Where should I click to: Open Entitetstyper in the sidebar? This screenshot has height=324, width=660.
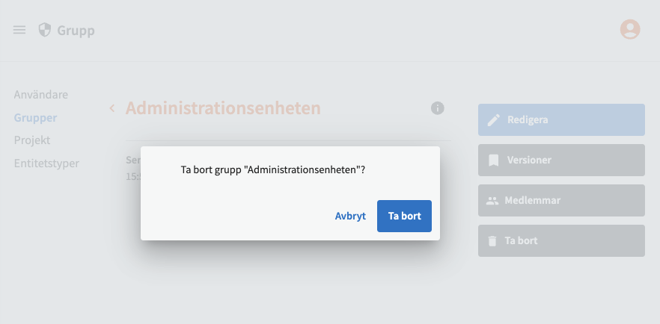46,163
